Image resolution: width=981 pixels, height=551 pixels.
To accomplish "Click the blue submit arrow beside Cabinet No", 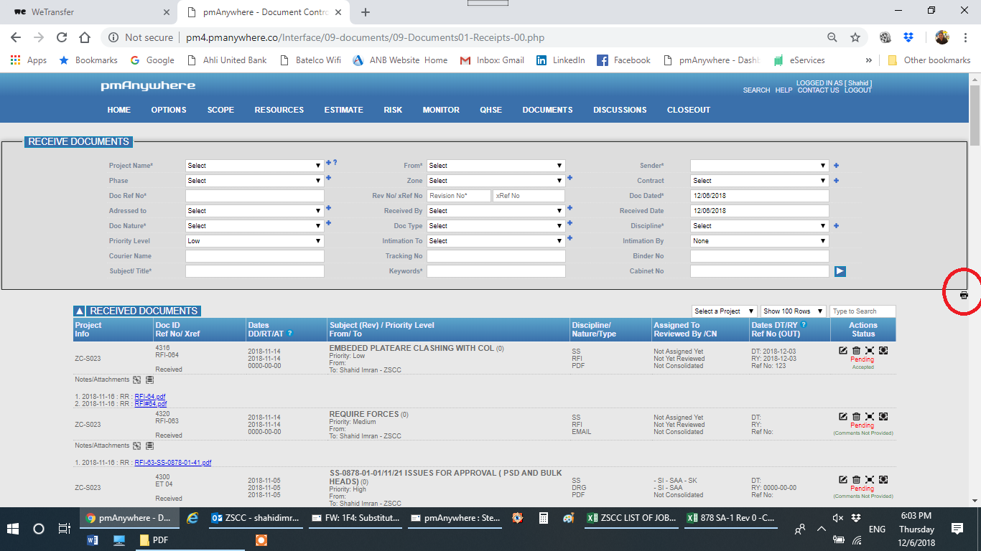I will pos(840,271).
